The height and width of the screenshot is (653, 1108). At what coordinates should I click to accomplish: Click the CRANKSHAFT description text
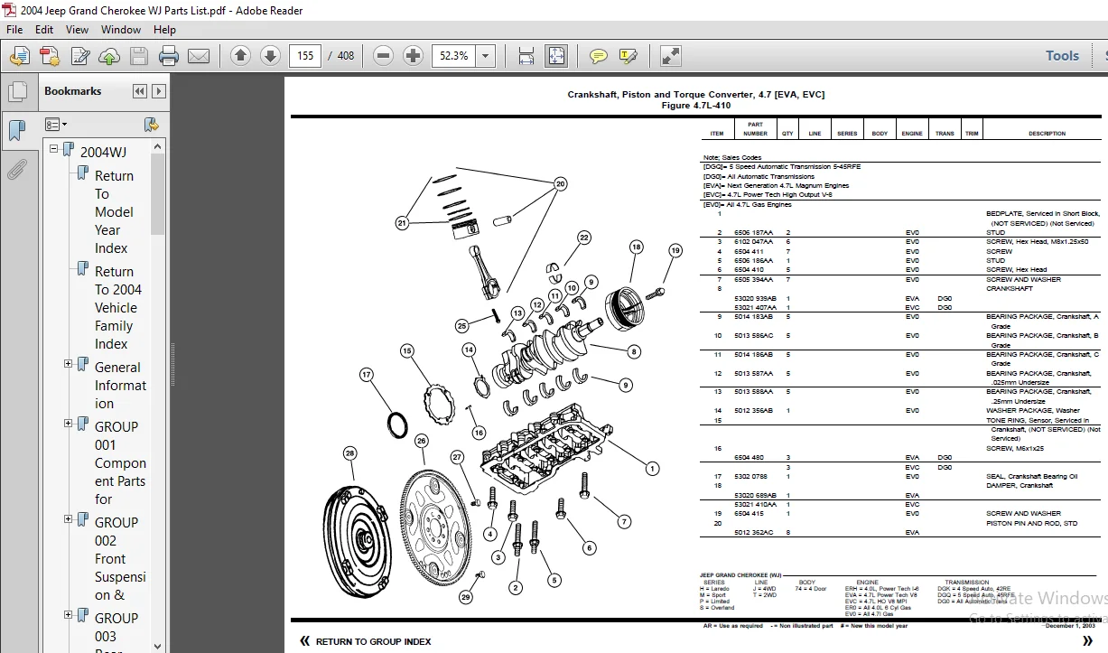1009,289
